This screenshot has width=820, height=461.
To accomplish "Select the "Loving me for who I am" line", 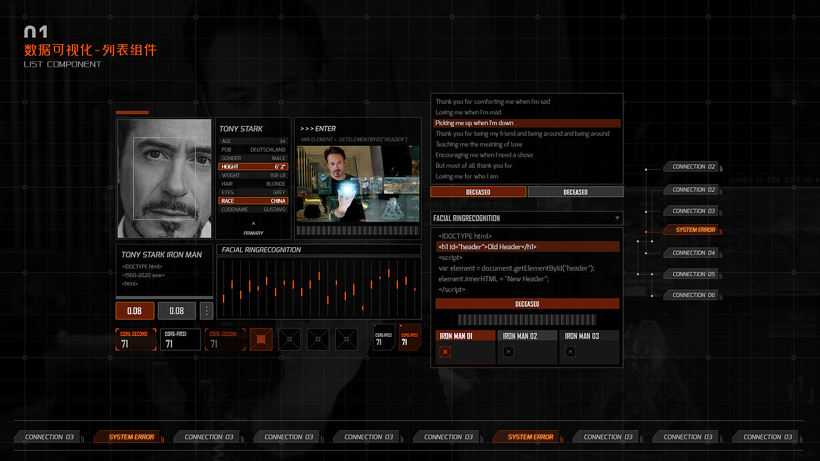I will coord(467,177).
